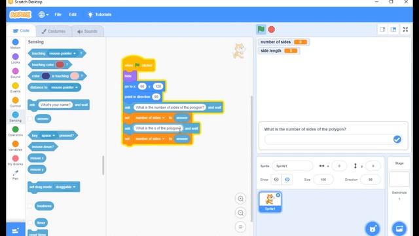Switch to the Code tab
419x236 pixels.
tap(21, 31)
